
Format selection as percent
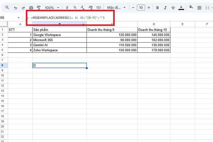tap(75, 8)
